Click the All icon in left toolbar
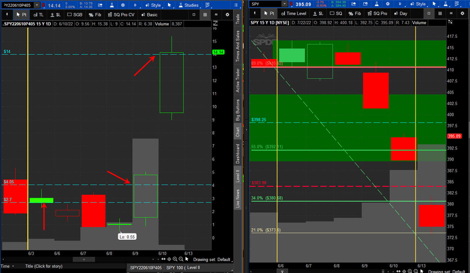 (216, 14)
